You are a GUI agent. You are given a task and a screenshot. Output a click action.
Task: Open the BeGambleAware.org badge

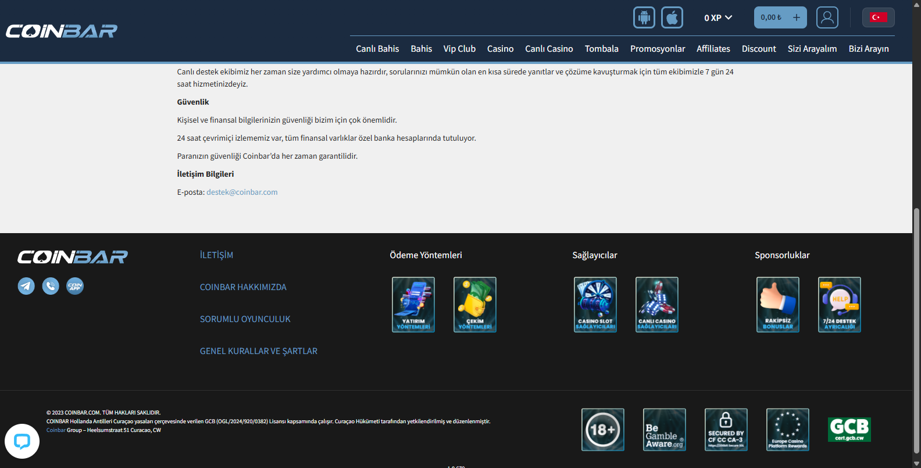(665, 430)
